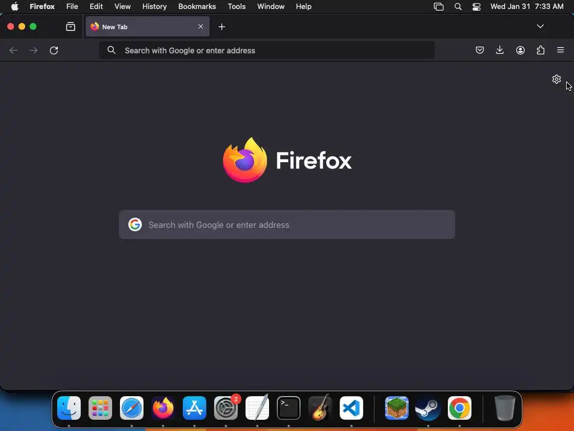This screenshot has height=431, width=574.
Task: Open TextEdit from the Dock
Action: coord(257,408)
